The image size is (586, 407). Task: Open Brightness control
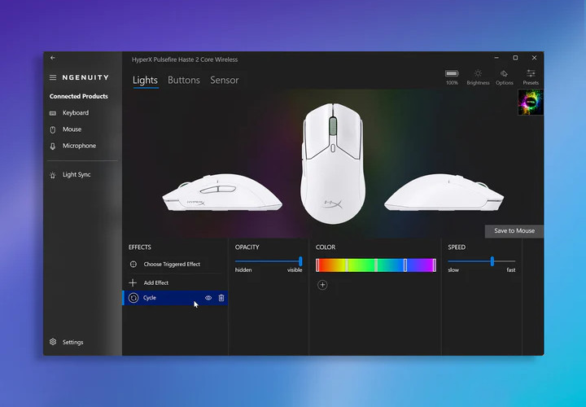click(x=478, y=77)
